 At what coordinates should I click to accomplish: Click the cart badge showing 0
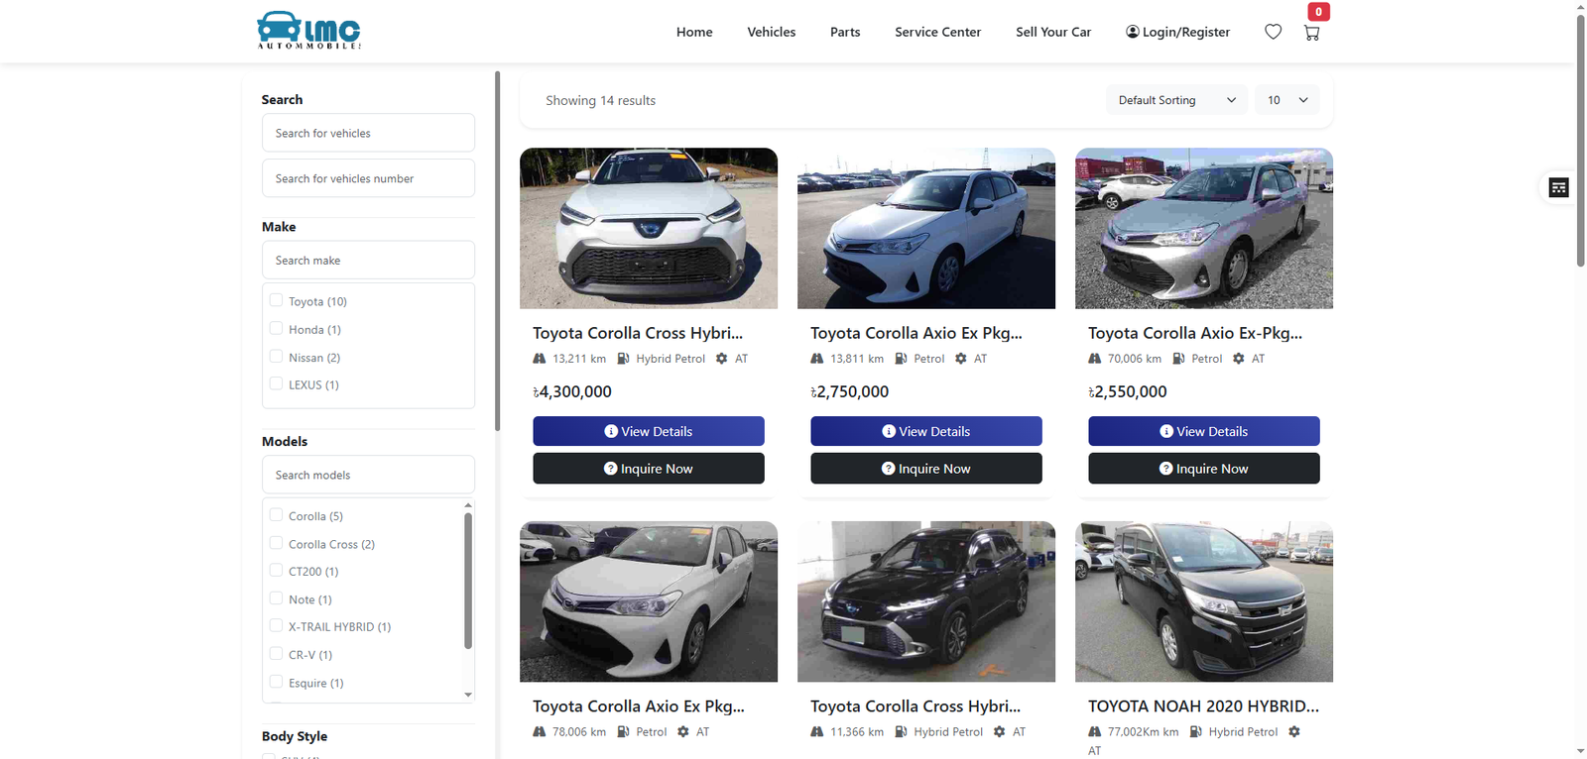click(1318, 12)
